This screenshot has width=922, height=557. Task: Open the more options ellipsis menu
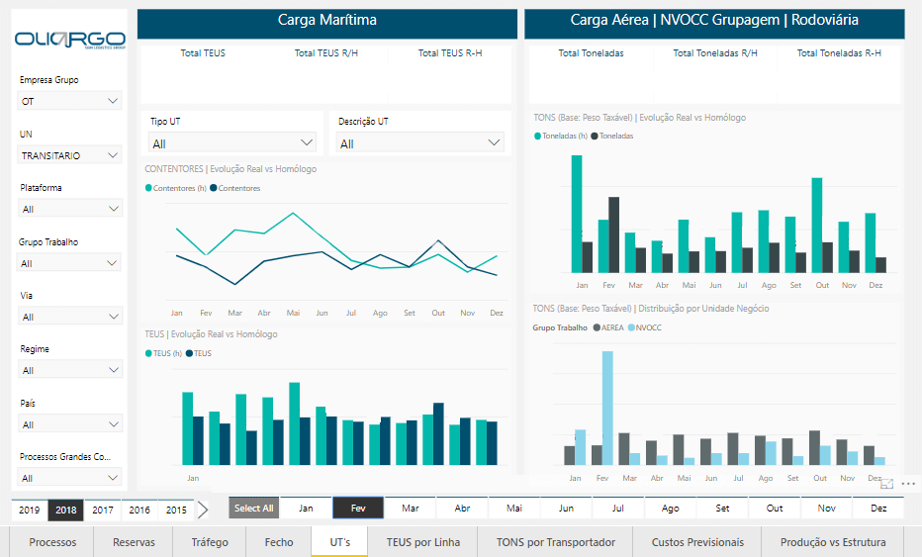pyautogui.click(x=908, y=484)
